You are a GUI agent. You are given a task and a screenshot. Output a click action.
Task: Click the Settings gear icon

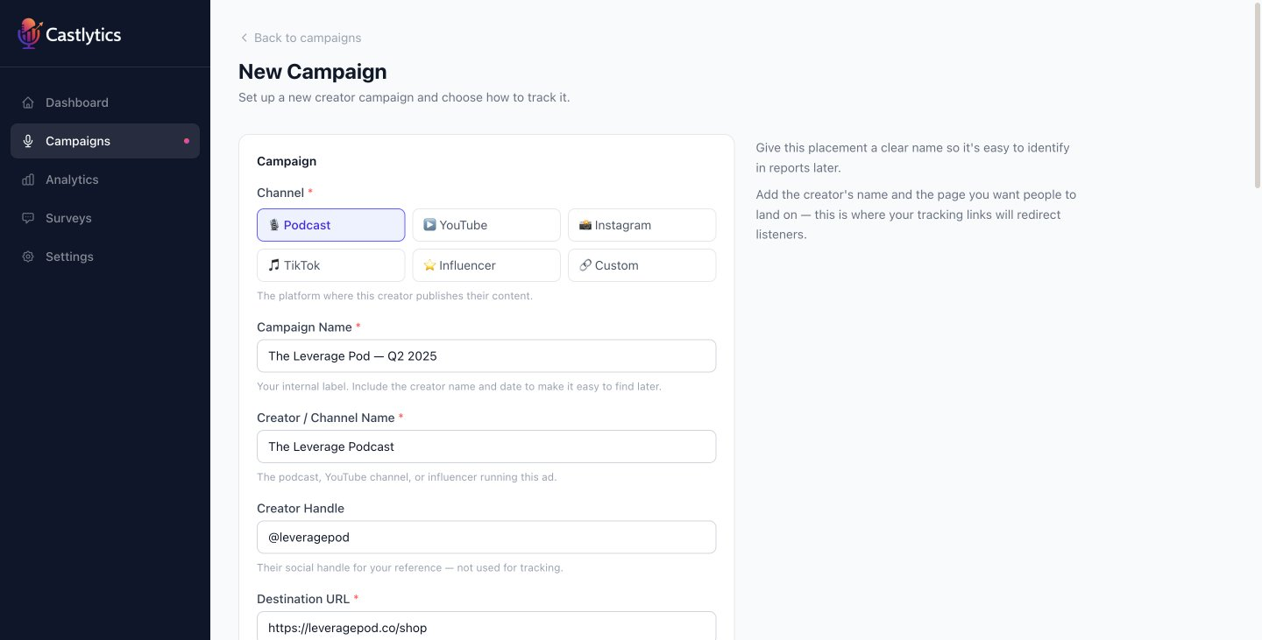[28, 257]
